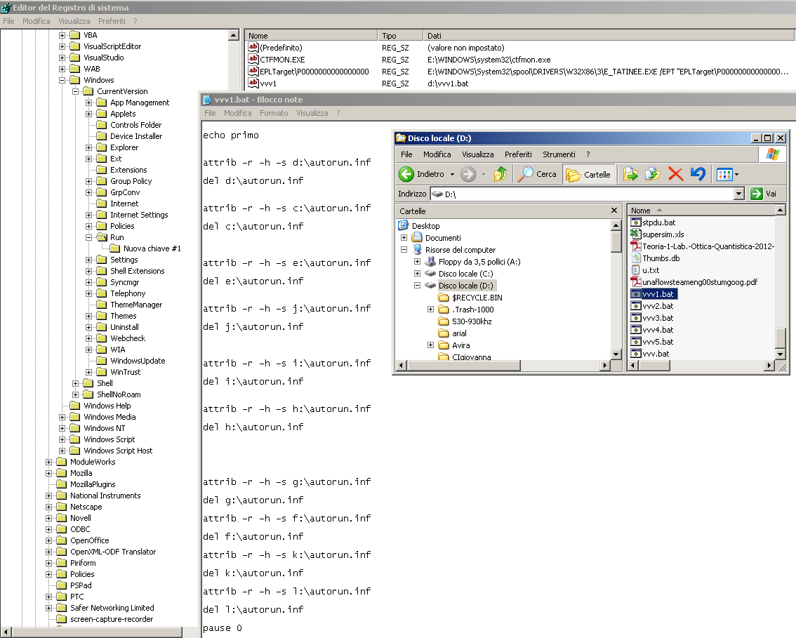
Task: Collapse Disco locale (D:) node
Action: click(x=417, y=285)
